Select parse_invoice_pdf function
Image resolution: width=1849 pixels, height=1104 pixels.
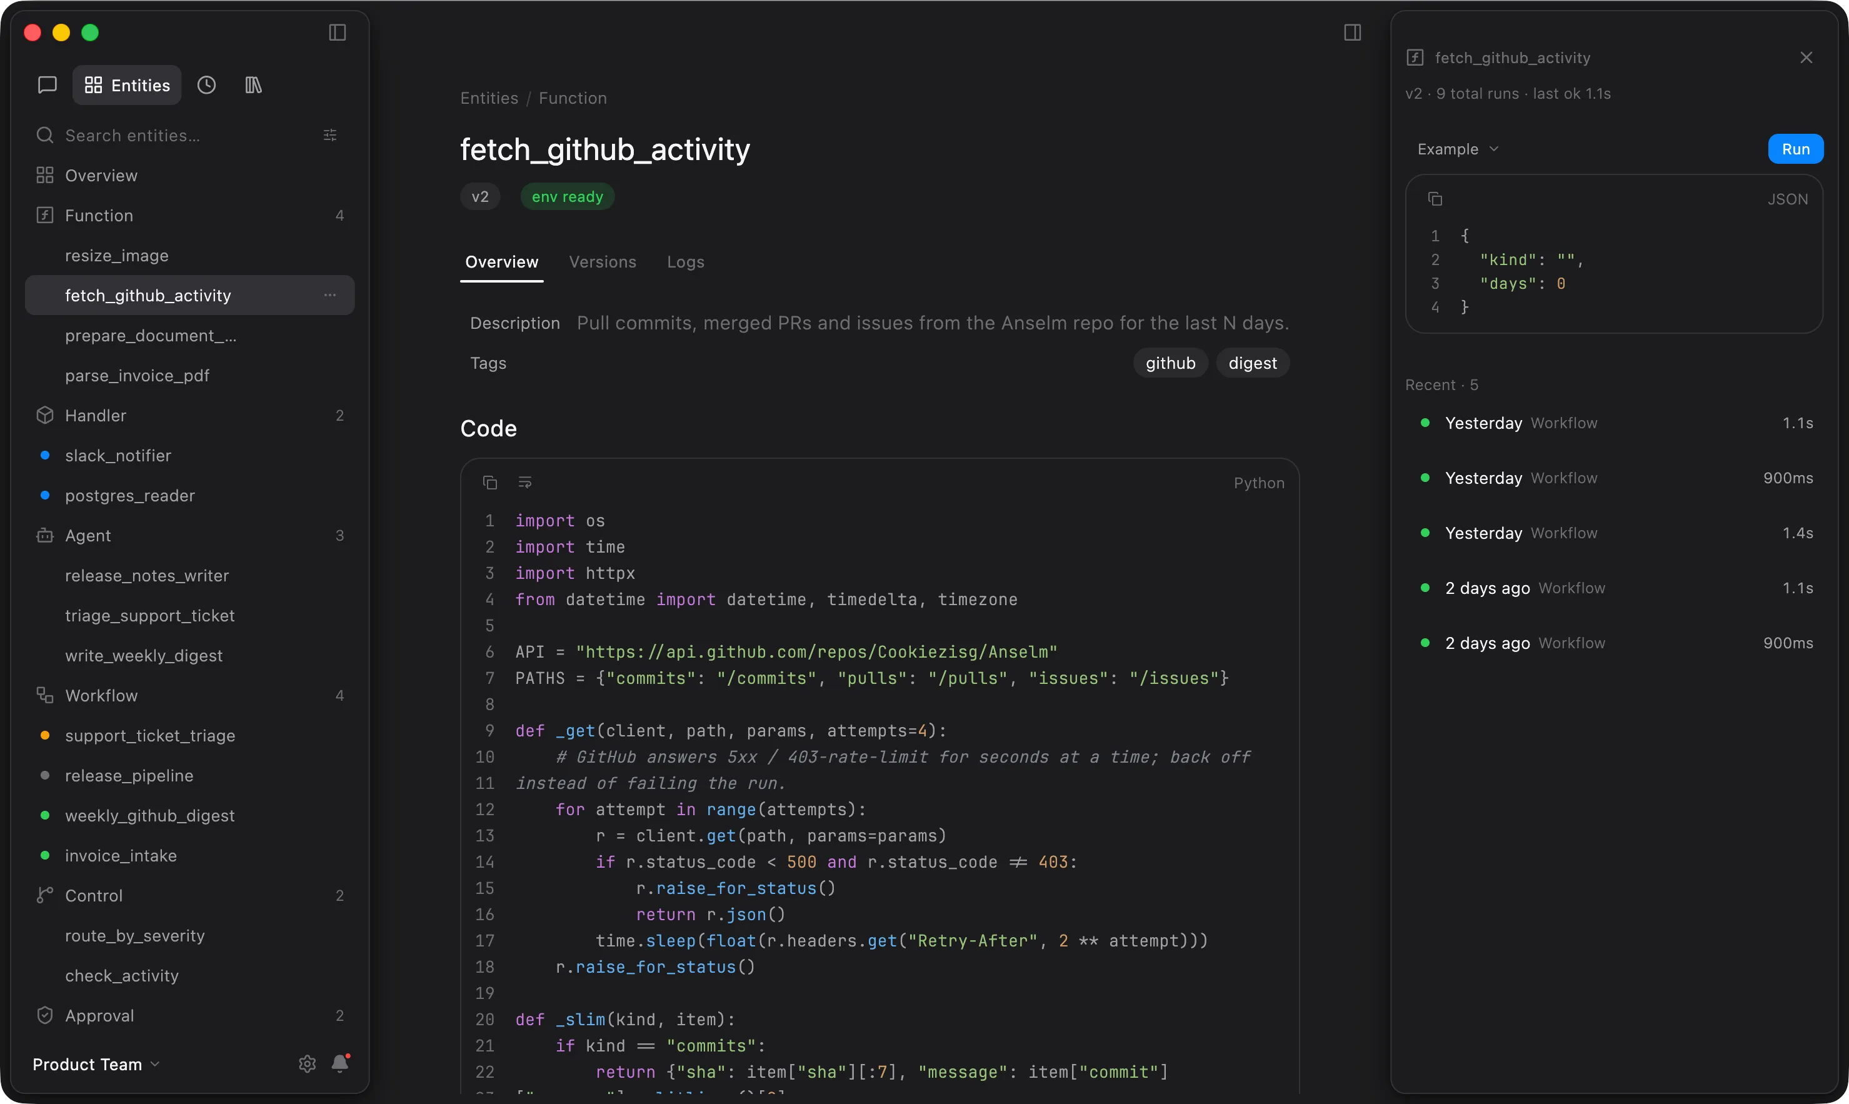189,376
